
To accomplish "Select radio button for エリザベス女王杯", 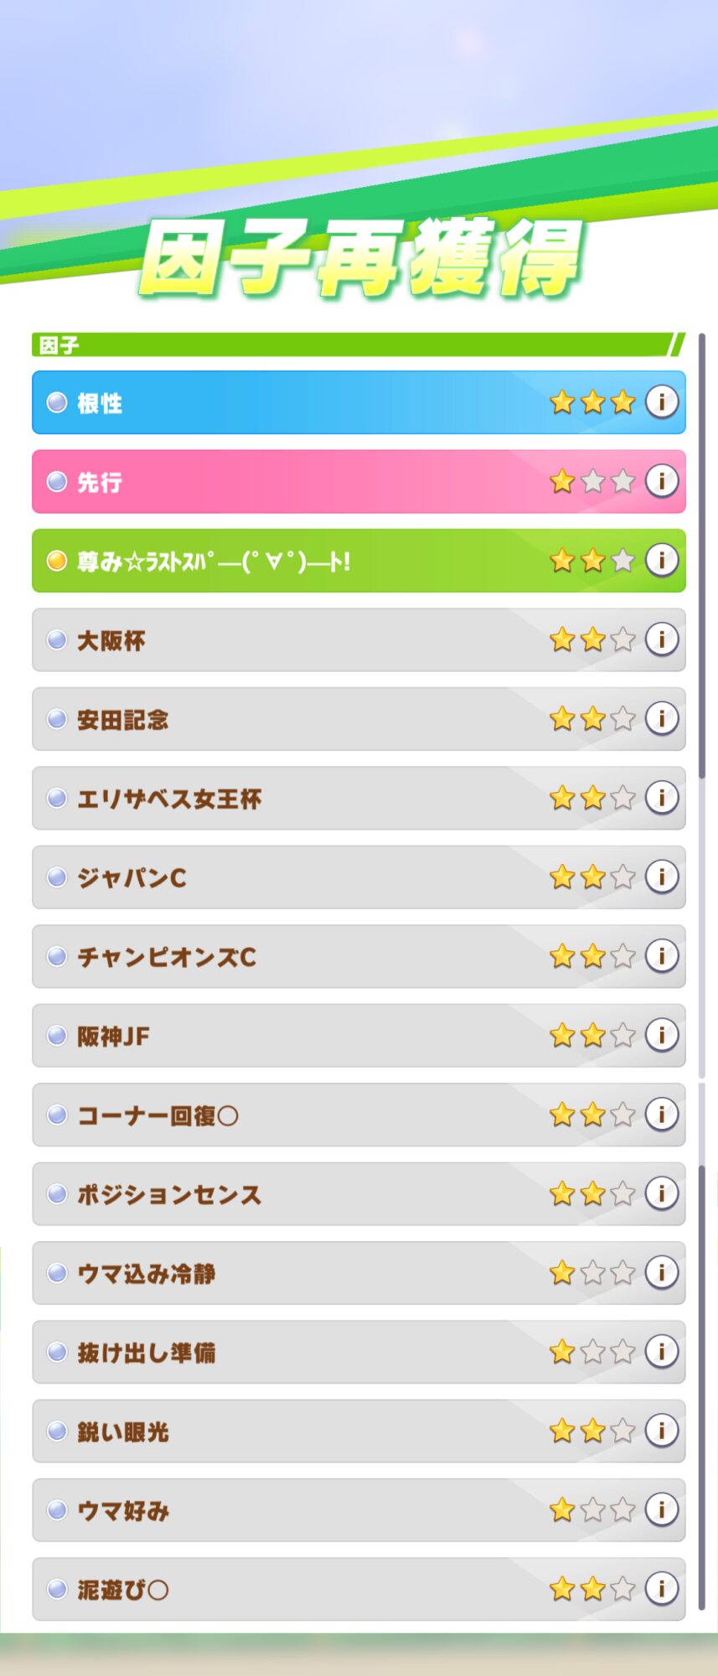I will click(57, 799).
